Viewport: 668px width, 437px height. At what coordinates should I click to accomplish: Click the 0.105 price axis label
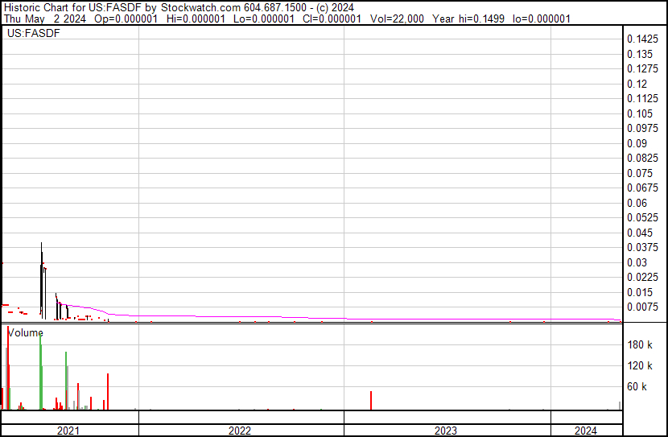point(640,113)
